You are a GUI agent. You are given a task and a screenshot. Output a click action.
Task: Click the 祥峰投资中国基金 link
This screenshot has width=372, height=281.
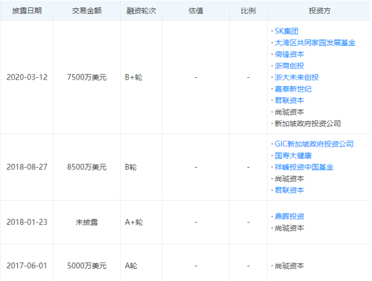tap(304, 167)
